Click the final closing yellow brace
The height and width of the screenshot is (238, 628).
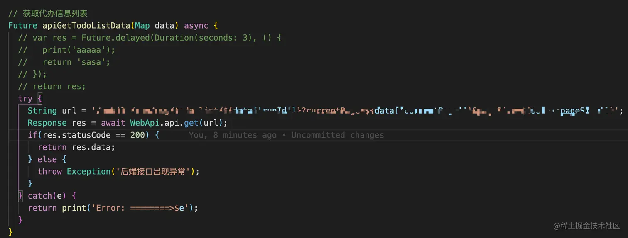click(11, 231)
